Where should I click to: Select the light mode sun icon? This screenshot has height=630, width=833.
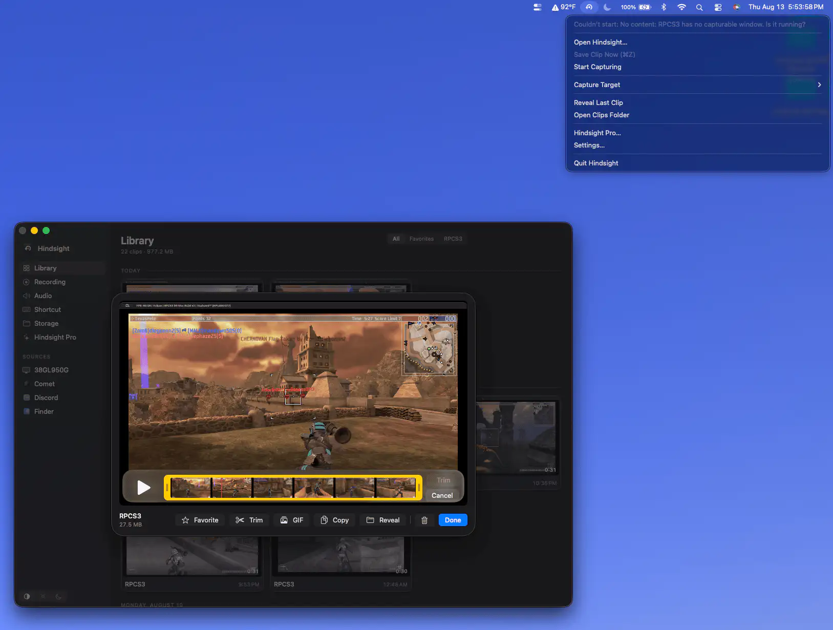click(x=43, y=596)
